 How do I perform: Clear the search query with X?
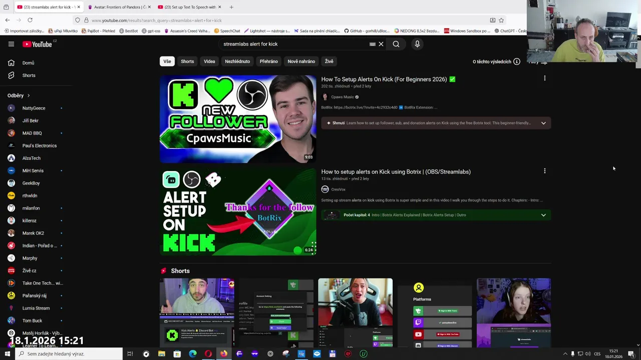coord(381,44)
